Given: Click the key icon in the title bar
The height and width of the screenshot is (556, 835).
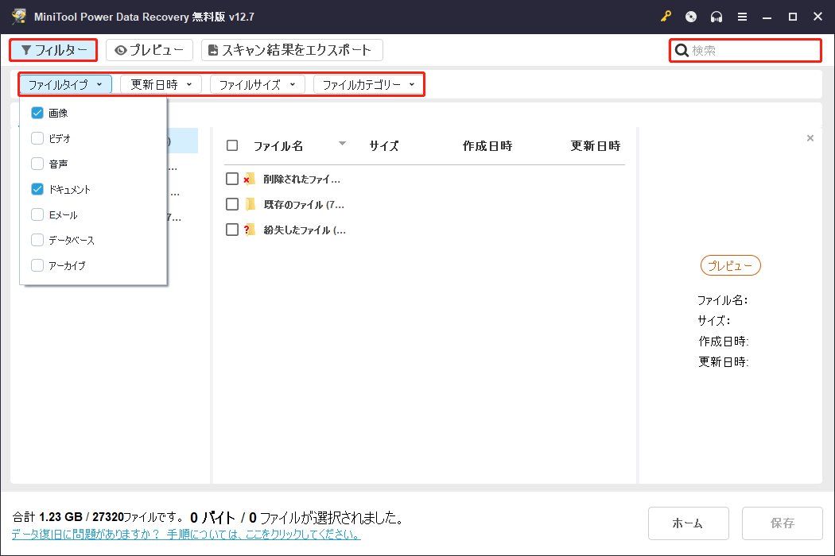Looking at the screenshot, I should coord(666,16).
